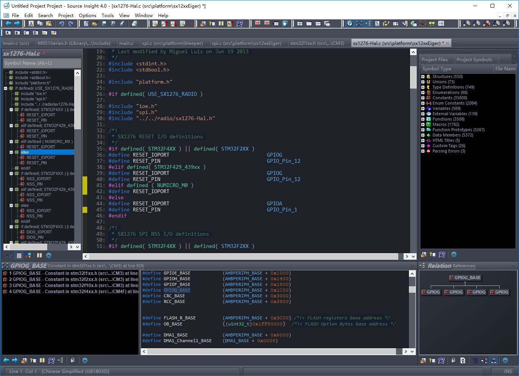Image resolution: width=519 pixels, height=376 pixels.
Task: Toggle alphabetical A-Z sorting in the symbol window
Action: point(10,255)
